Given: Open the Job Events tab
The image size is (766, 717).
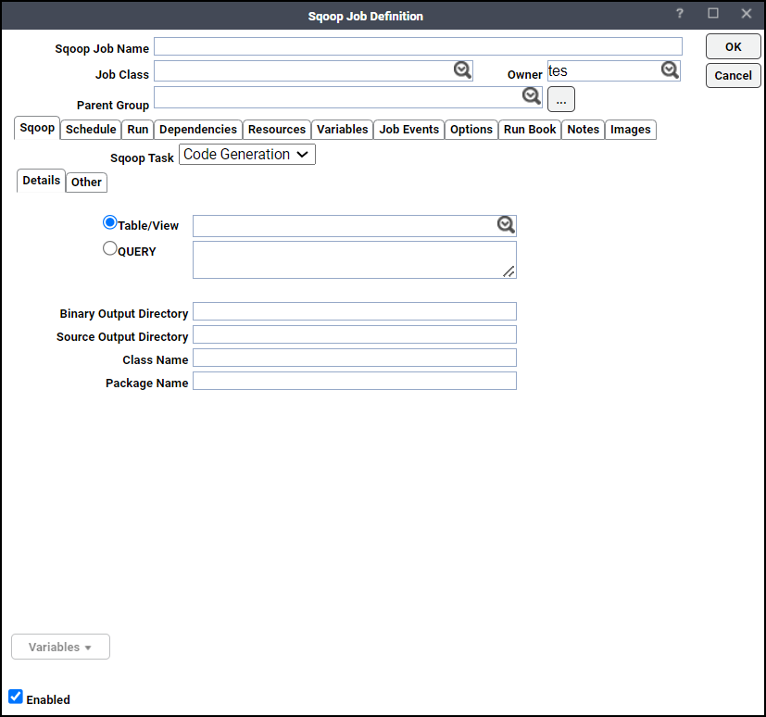Looking at the screenshot, I should (409, 130).
